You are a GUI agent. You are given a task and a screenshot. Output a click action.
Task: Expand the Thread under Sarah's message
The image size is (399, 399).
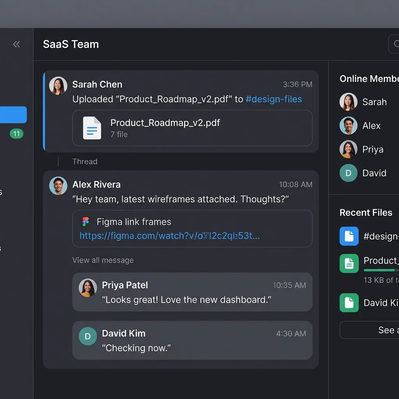pos(85,161)
